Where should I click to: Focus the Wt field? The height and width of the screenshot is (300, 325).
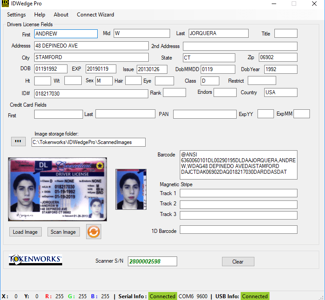click(73, 80)
